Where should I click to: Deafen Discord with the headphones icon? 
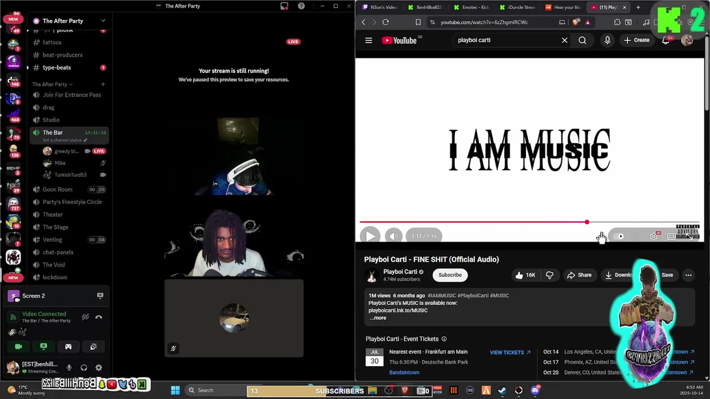tap(84, 367)
